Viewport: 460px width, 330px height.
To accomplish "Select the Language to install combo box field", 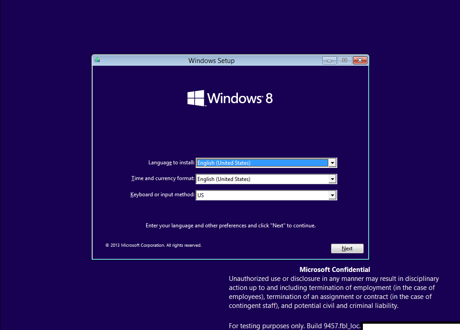I will click(266, 163).
